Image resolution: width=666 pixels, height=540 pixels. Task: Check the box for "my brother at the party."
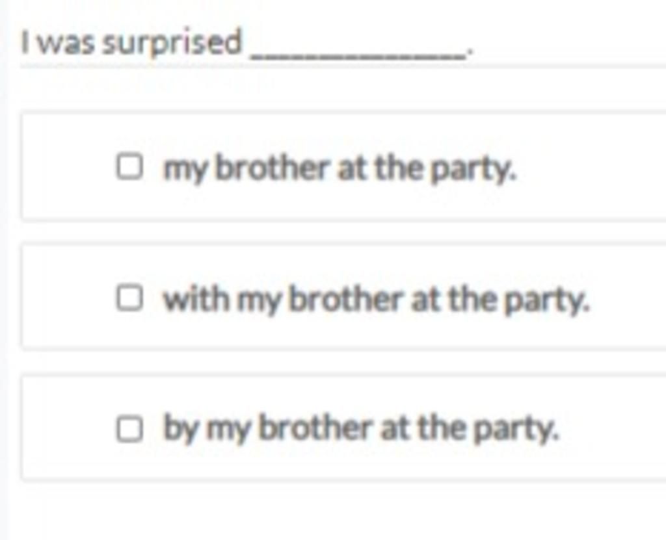click(x=129, y=167)
